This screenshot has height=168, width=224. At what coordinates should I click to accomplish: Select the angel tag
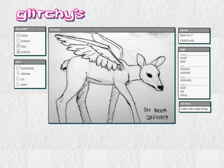(183, 58)
